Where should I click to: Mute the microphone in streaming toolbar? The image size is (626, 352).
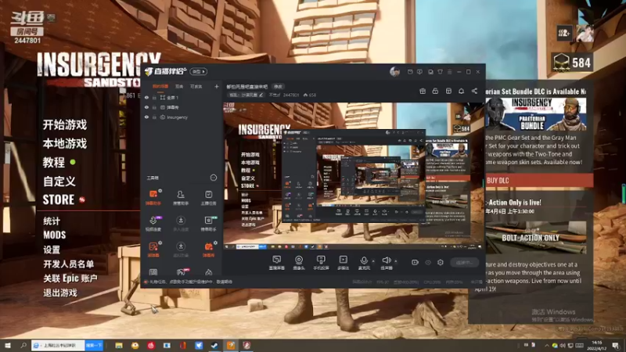pos(364,263)
